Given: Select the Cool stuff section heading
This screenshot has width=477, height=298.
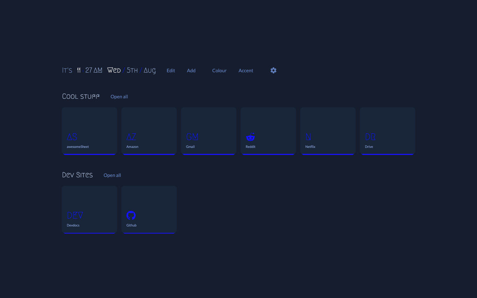Looking at the screenshot, I should (x=81, y=96).
